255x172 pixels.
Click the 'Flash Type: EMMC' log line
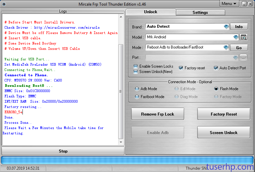(x=20, y=96)
